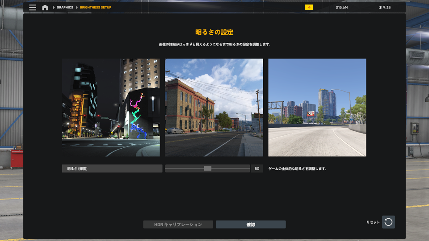
Task: Click the reset circular arrow icon
Action: pyautogui.click(x=388, y=222)
